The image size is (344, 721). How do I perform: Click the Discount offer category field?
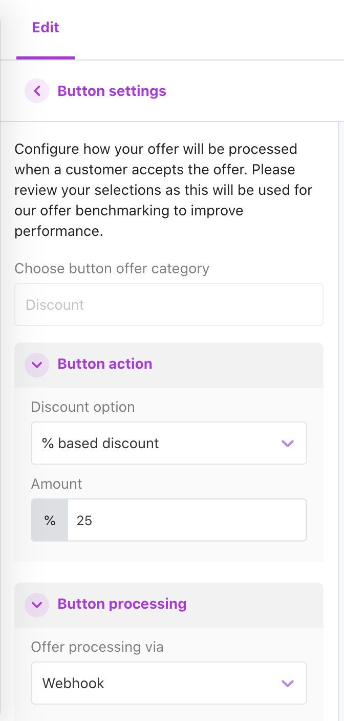point(168,305)
